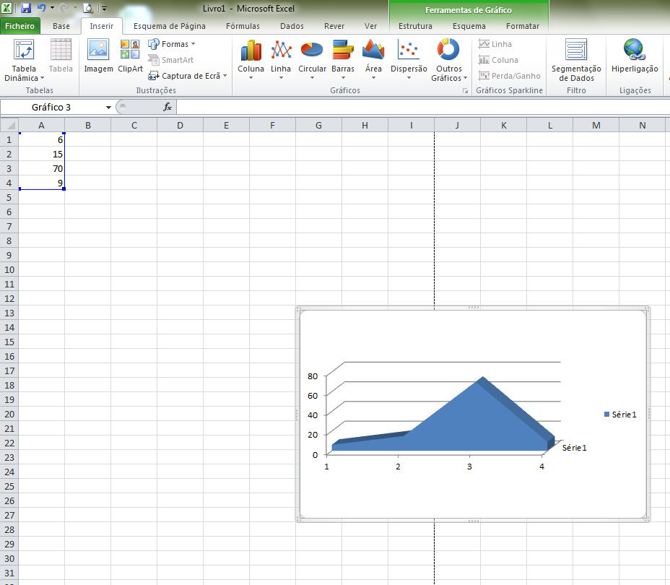
Task: Open the chart Formatar tab
Action: pyautogui.click(x=523, y=26)
